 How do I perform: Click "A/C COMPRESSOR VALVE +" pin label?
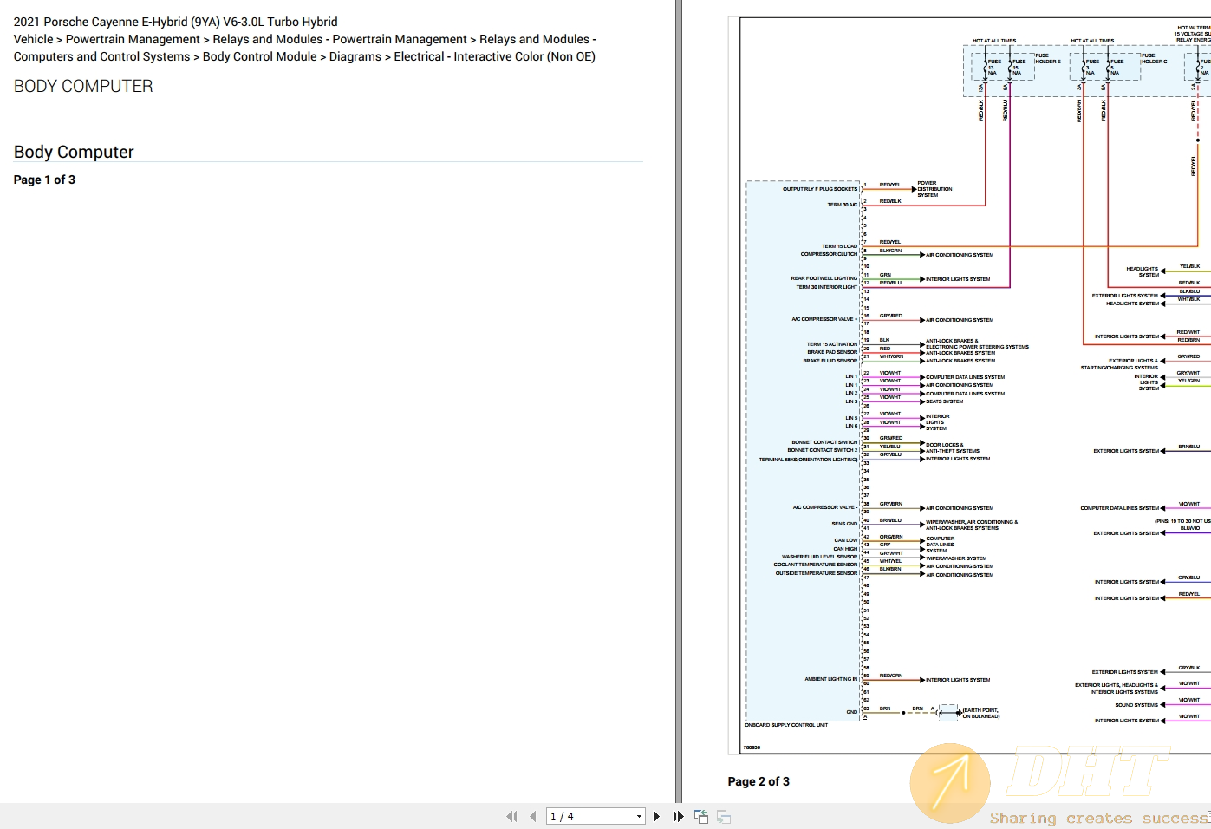pos(824,319)
